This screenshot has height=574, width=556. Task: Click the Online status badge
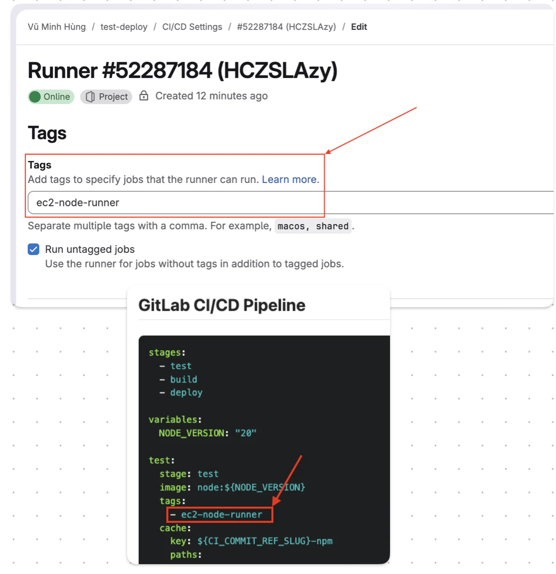click(x=51, y=97)
